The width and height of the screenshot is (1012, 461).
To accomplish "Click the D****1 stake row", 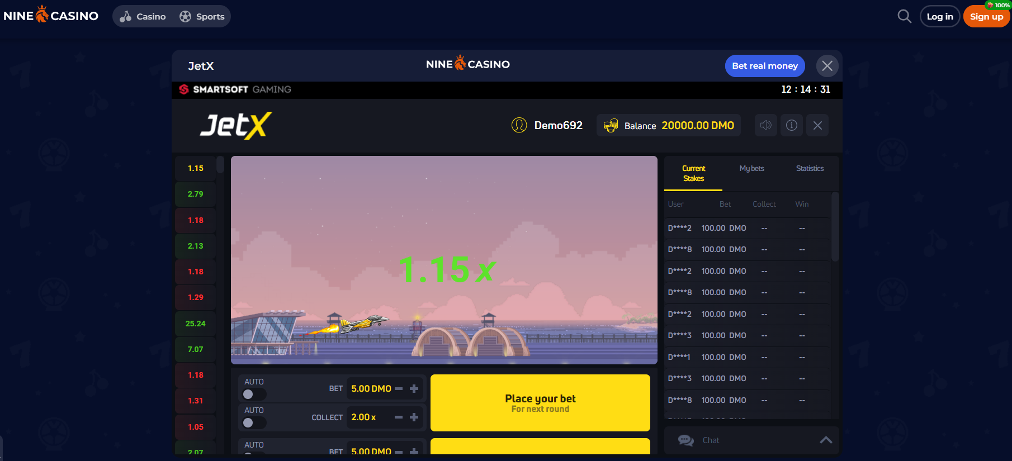I will (x=747, y=357).
